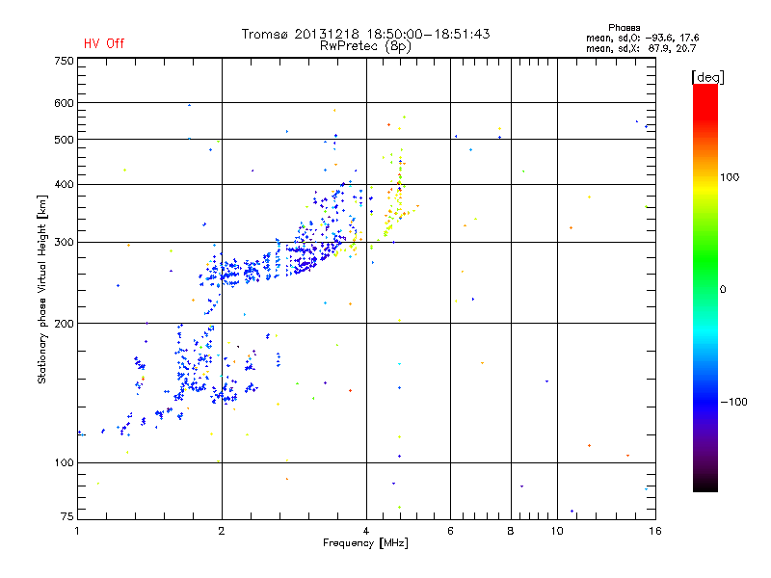
Task: Click the 'Phases' heading text
Action: [624, 28]
